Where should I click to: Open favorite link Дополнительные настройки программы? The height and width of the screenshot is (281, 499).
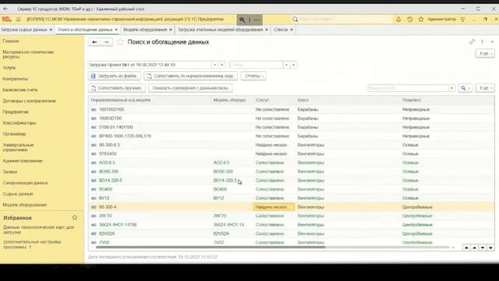[32, 244]
